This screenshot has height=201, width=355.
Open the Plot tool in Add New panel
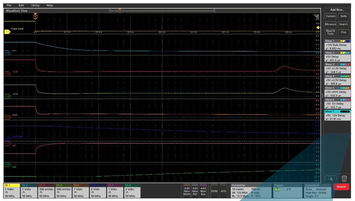[x=343, y=32]
